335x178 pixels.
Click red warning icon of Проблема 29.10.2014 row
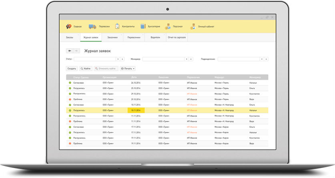tap(70, 99)
